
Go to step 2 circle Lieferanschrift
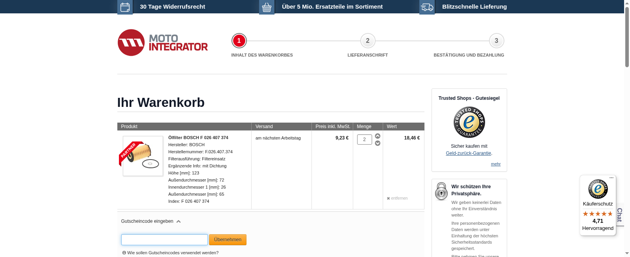pyautogui.click(x=368, y=40)
